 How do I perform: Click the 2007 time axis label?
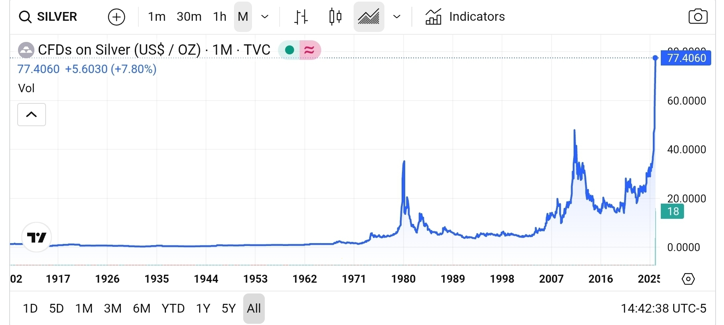(x=552, y=279)
